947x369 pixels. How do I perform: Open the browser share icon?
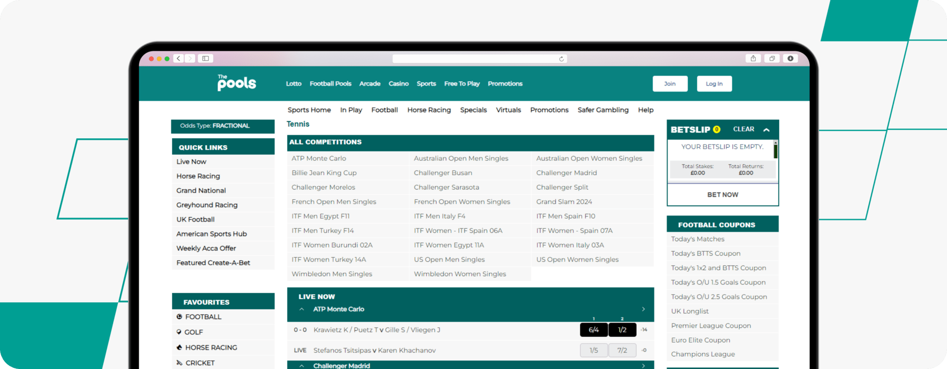[x=753, y=58]
